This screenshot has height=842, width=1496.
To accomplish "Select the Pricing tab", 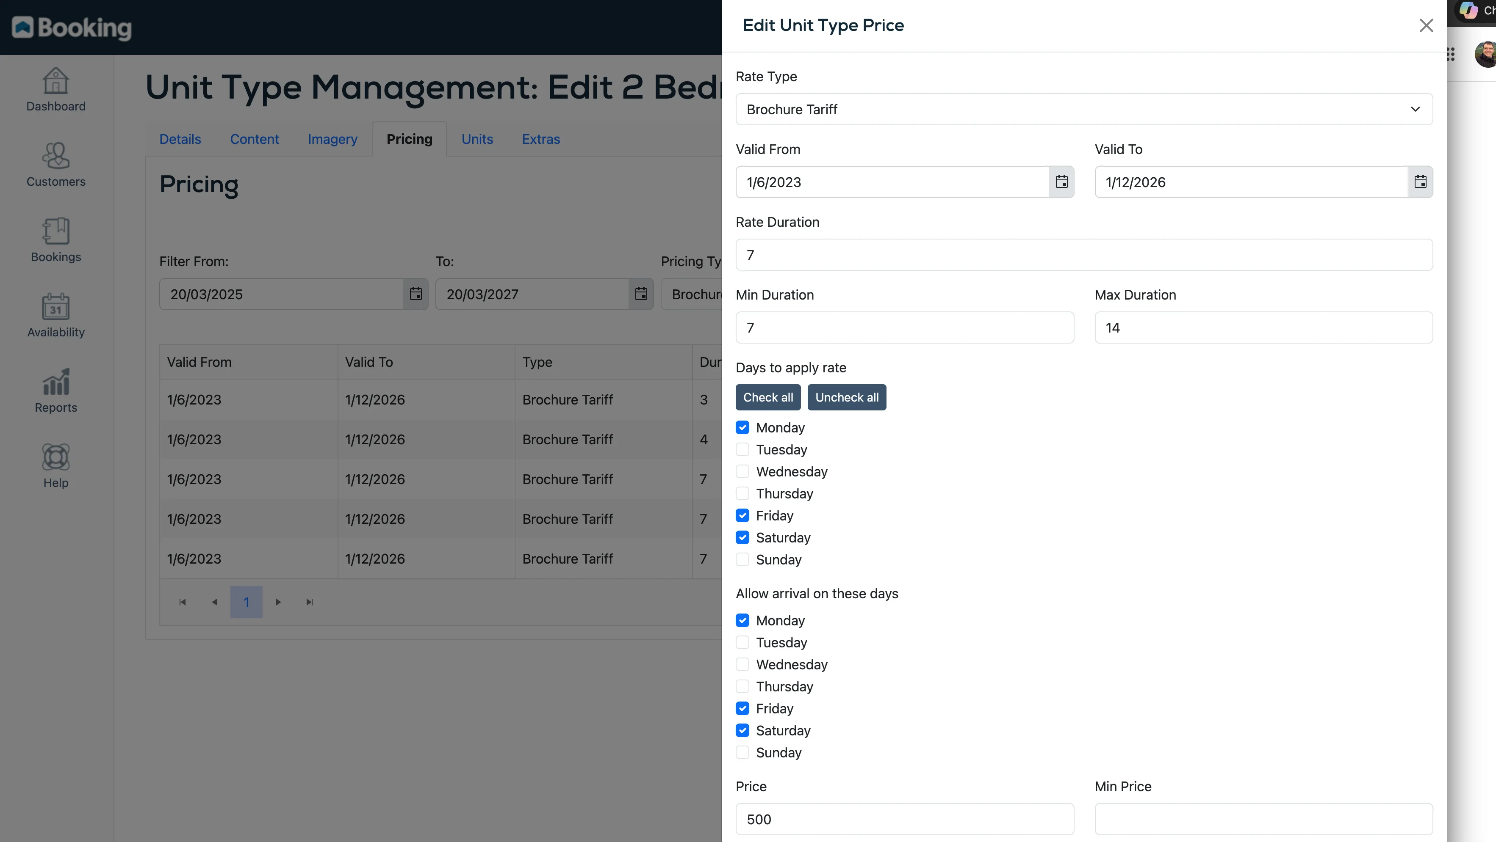I will coord(410,139).
